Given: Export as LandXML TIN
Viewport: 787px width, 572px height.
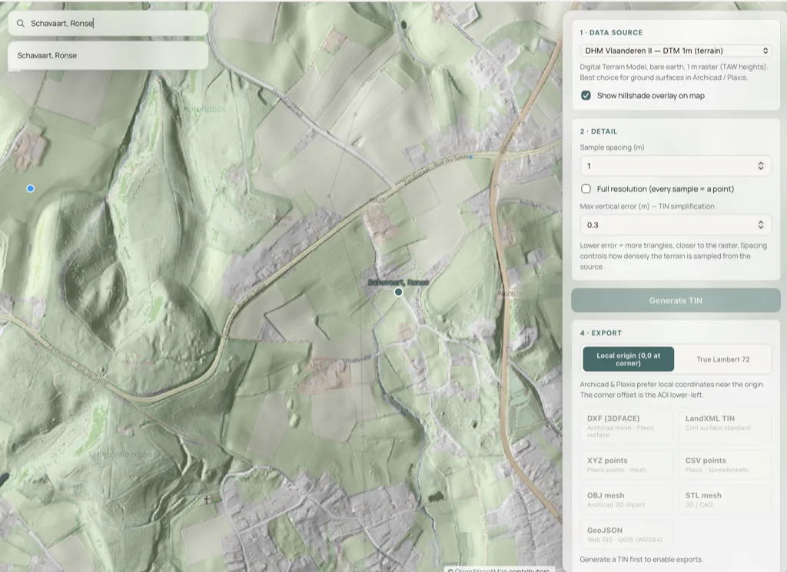Looking at the screenshot, I should click(x=725, y=426).
